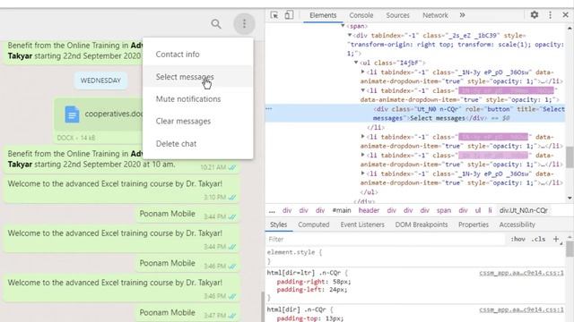Image resolution: width=574 pixels, height=322 pixels.
Task: Expand the third li tabindex node
Action: [362, 137]
